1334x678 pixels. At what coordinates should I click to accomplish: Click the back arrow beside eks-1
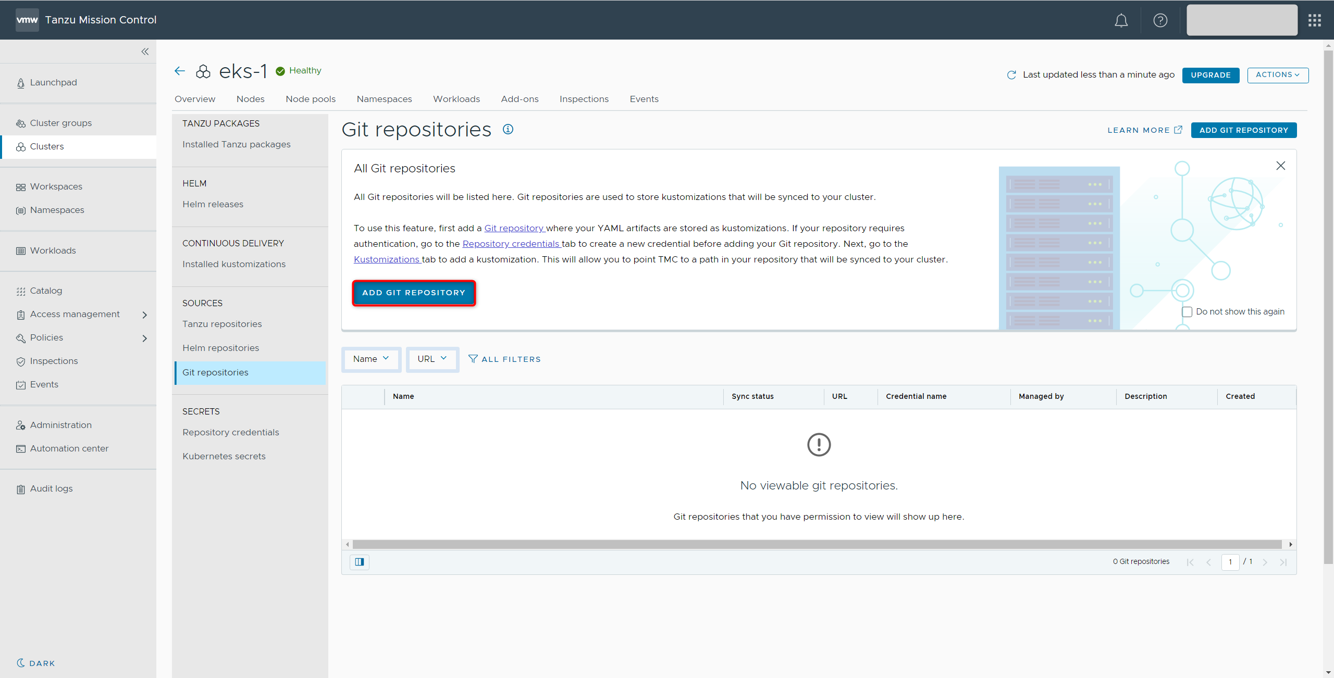click(180, 71)
